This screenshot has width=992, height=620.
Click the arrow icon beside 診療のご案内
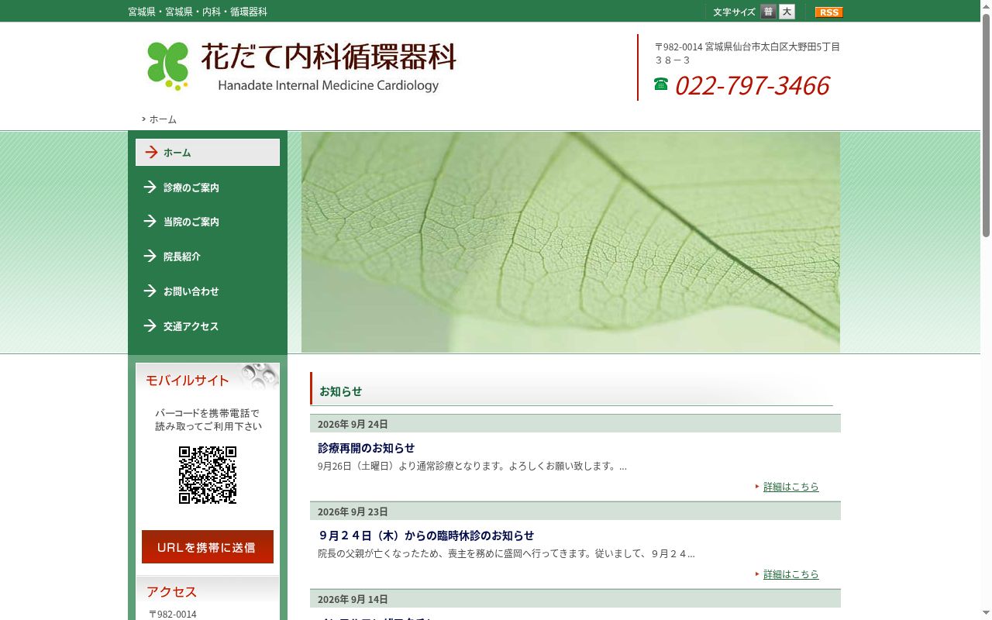pyautogui.click(x=150, y=187)
